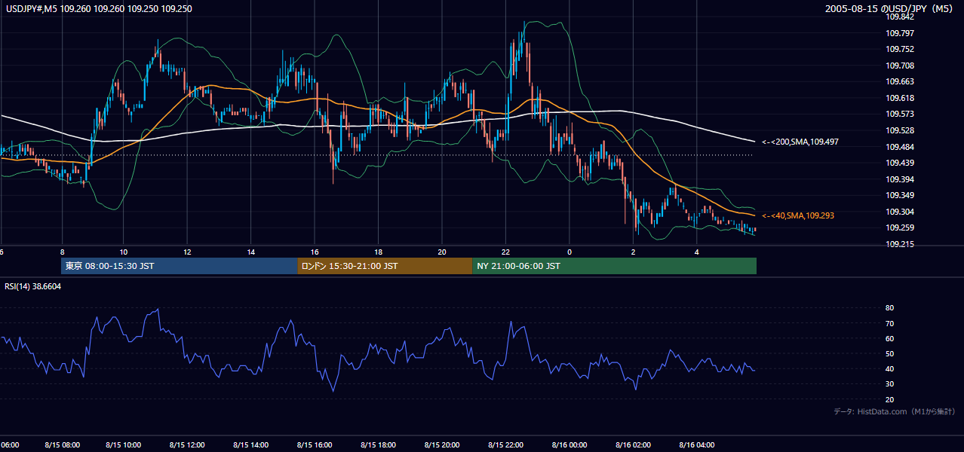
Task: Click the 200 SMA label showing 109.497
Action: tap(800, 142)
